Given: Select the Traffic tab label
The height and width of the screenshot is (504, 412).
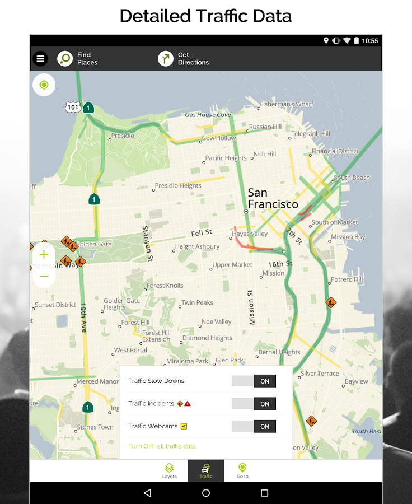Looking at the screenshot, I should (x=205, y=477).
